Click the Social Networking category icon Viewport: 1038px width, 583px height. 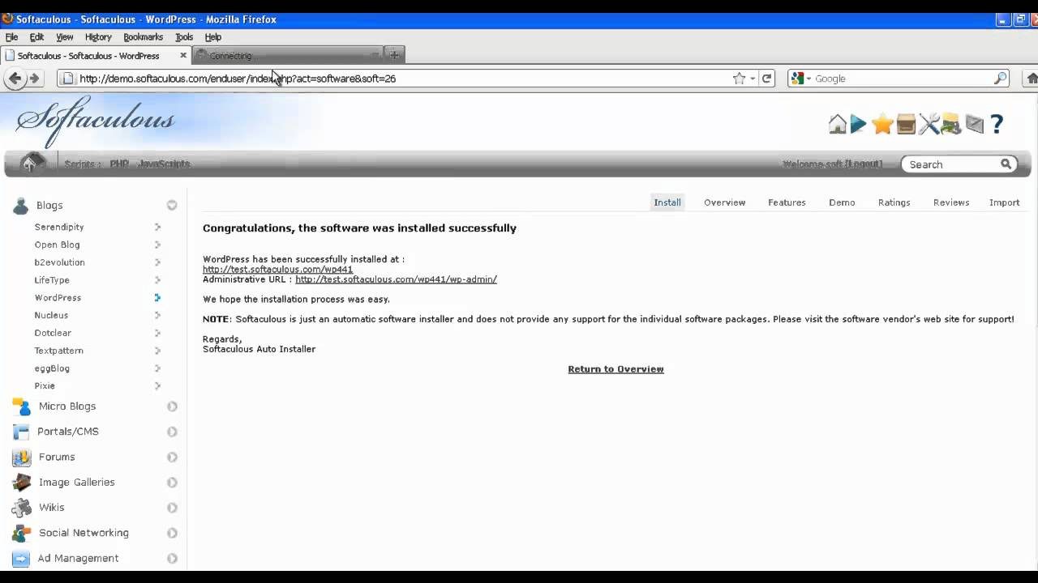pyautogui.click(x=21, y=533)
